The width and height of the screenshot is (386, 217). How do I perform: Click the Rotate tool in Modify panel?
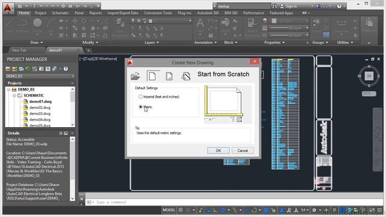[x=84, y=21]
